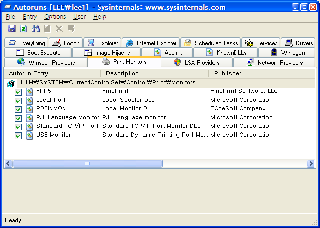The height and width of the screenshot is (228, 320).
Task: Disable the USB Monitor checkbox
Action: (18, 136)
